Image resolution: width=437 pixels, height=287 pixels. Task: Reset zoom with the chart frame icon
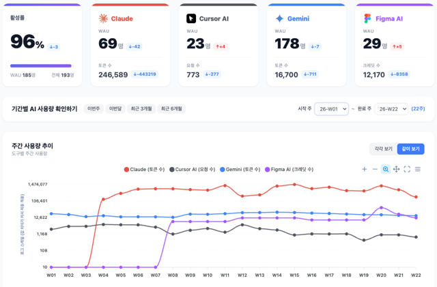[x=407, y=169]
